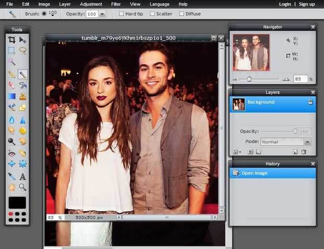The width and height of the screenshot is (324, 249).
Task: Open the layer Mode dropdown
Action: point(285,142)
